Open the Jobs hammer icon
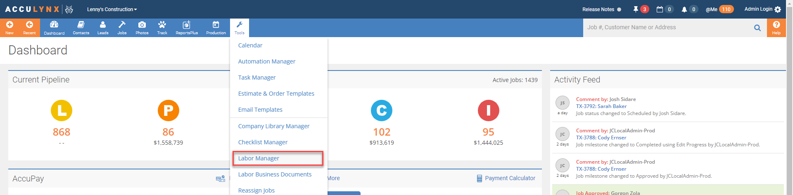 pos(122,25)
